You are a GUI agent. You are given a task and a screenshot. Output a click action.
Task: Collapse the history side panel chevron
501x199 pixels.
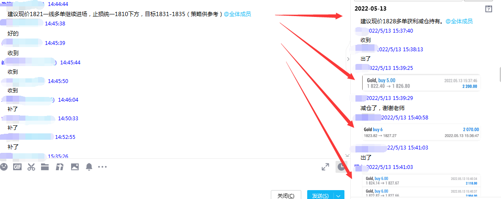point(348,59)
